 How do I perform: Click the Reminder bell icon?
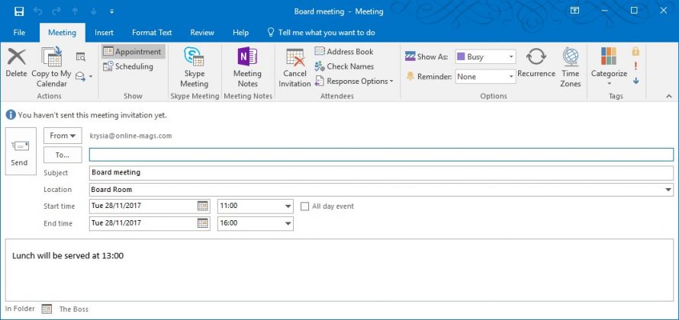pyautogui.click(x=410, y=76)
